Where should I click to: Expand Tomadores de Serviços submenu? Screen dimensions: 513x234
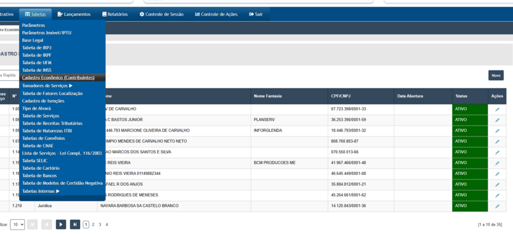[47, 86]
